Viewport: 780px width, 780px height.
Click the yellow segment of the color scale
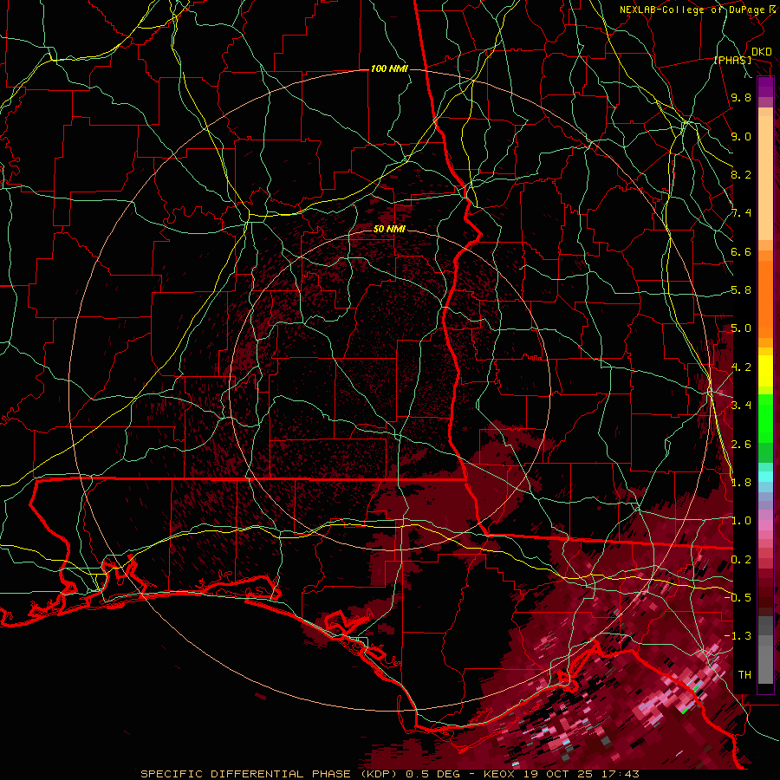pos(765,371)
